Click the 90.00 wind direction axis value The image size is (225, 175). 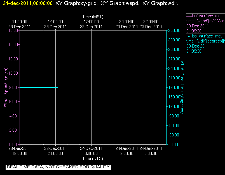174,116
